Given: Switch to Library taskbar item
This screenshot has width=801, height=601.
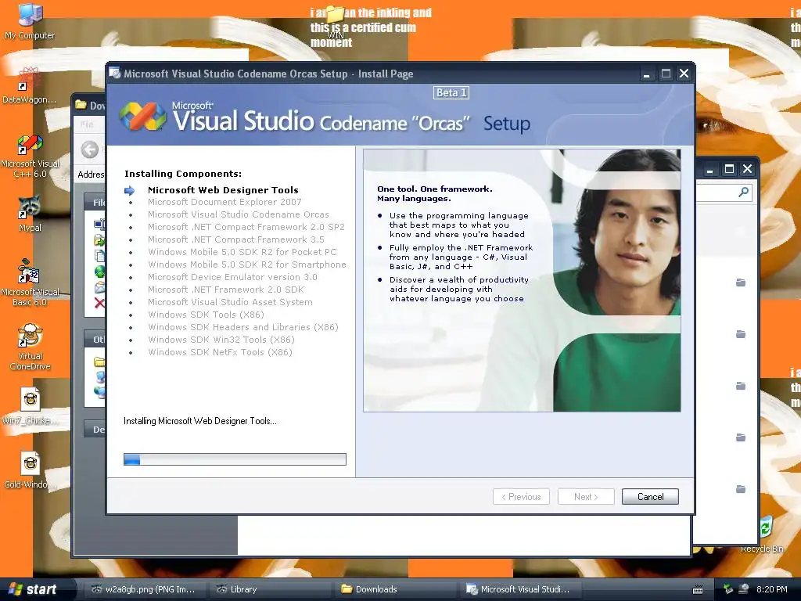Looking at the screenshot, I should [271, 589].
